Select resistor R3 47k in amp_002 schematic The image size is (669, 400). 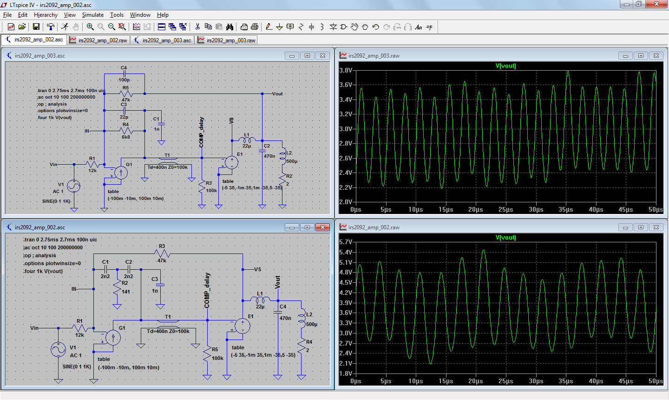coord(162,253)
